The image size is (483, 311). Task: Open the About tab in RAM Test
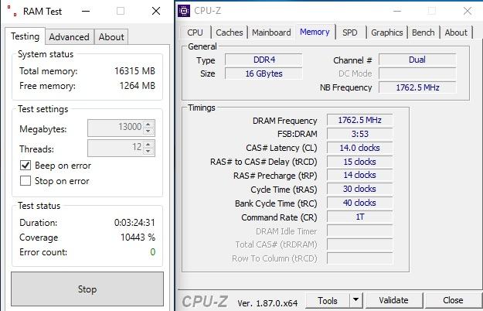tap(111, 37)
